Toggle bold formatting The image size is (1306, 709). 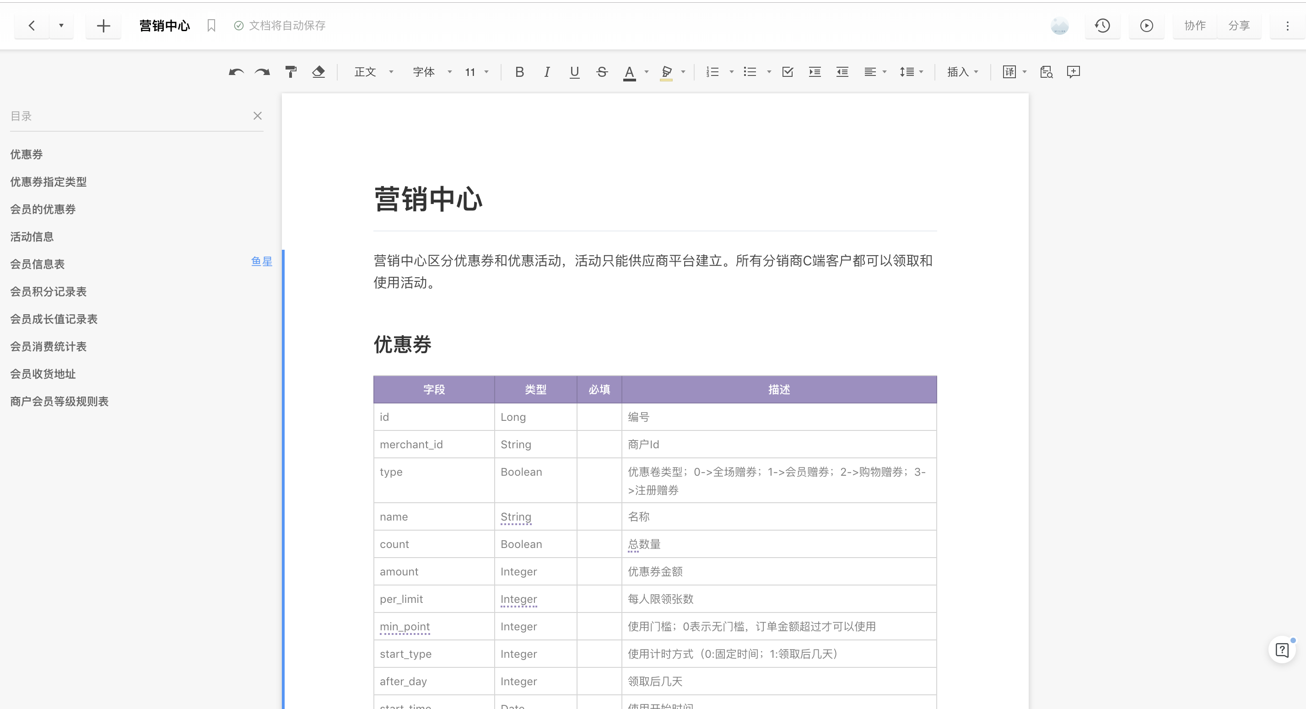(519, 72)
